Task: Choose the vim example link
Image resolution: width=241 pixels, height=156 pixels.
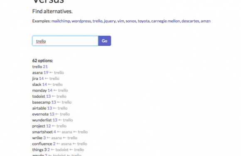Action: click(120, 21)
